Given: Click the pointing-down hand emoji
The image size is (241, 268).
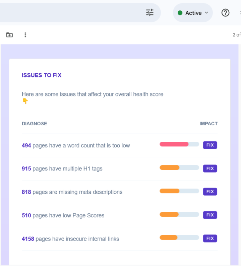Looking at the screenshot, I should coord(25,101).
